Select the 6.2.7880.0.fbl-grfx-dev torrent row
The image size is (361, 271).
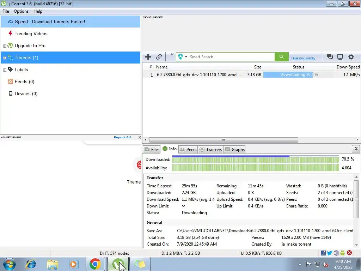tap(251, 75)
